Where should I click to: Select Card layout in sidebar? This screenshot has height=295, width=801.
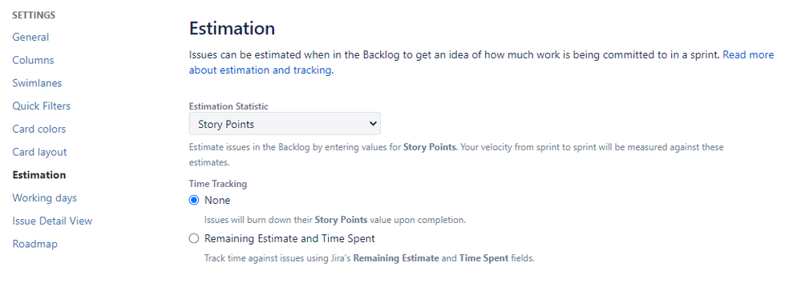coord(40,152)
